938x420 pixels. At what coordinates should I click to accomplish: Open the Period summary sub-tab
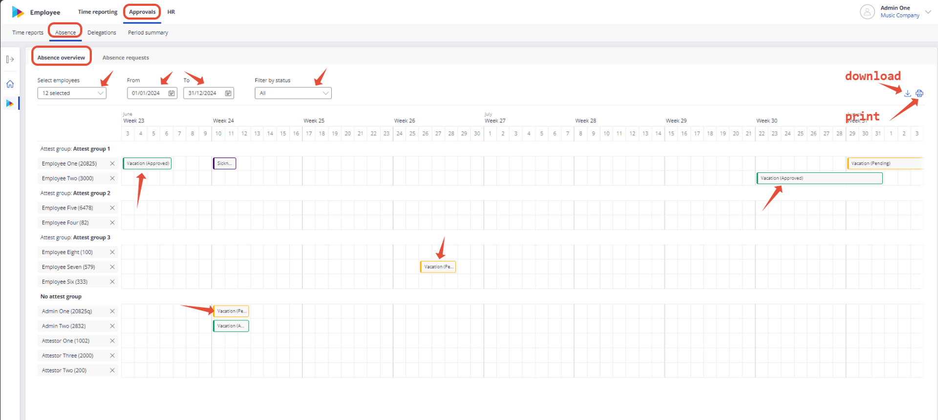coord(148,33)
